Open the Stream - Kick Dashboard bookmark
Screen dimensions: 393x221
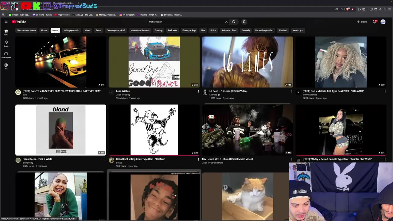pyautogui.click(x=20, y=15)
